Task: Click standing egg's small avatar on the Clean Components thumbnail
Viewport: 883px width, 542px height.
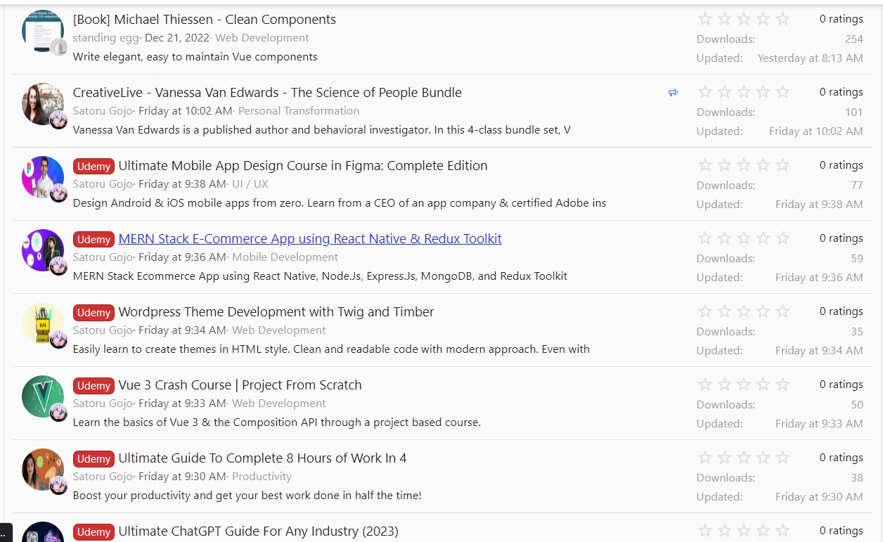Action: (x=59, y=47)
